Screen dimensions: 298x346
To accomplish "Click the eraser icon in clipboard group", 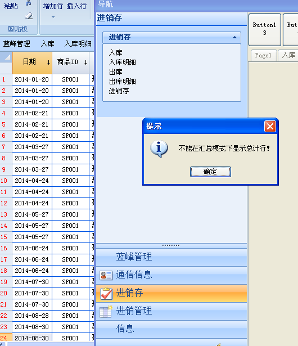I will tap(29, 16).
